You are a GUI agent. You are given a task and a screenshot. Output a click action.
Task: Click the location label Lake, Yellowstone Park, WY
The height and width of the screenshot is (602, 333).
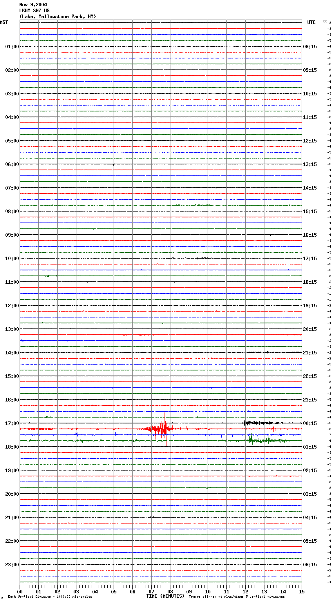coord(58,16)
